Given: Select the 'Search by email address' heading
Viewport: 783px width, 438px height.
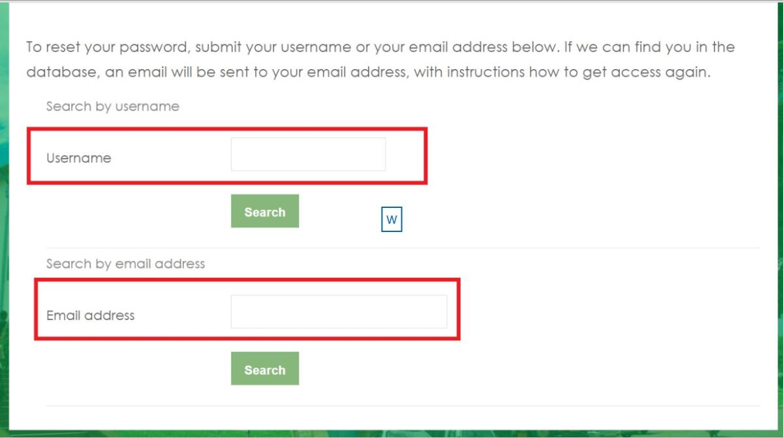Looking at the screenshot, I should click(x=125, y=264).
